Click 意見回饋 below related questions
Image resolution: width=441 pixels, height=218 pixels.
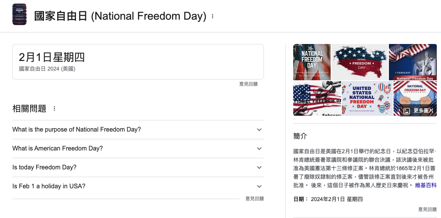tap(255, 199)
